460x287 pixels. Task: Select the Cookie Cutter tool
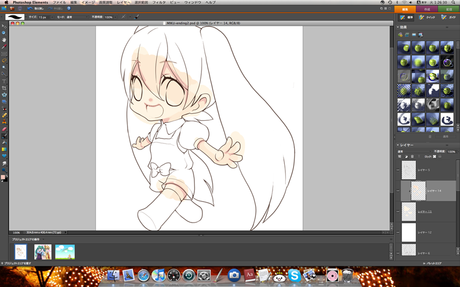[4, 95]
